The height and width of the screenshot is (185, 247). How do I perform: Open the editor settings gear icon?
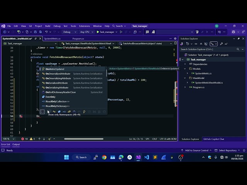(x=175, y=39)
